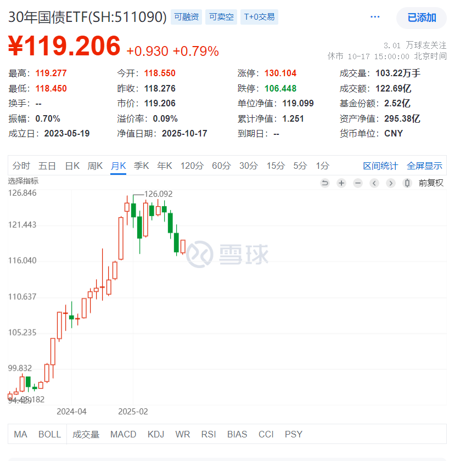
Task: Click 资产净值 value 295.38亿
Action: (x=402, y=119)
